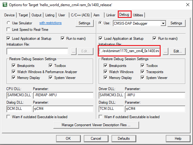The image size is (193, 145).
Task: Open with restrictions link
Action: pyautogui.click(x=50, y=23)
